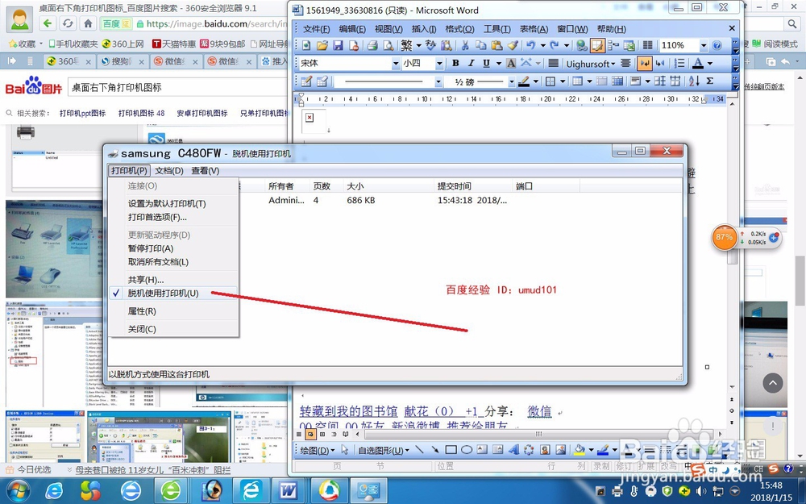806x504 pixels.
Task: Toggle the highlighted left-to-right text direction button
Action: coord(644,63)
